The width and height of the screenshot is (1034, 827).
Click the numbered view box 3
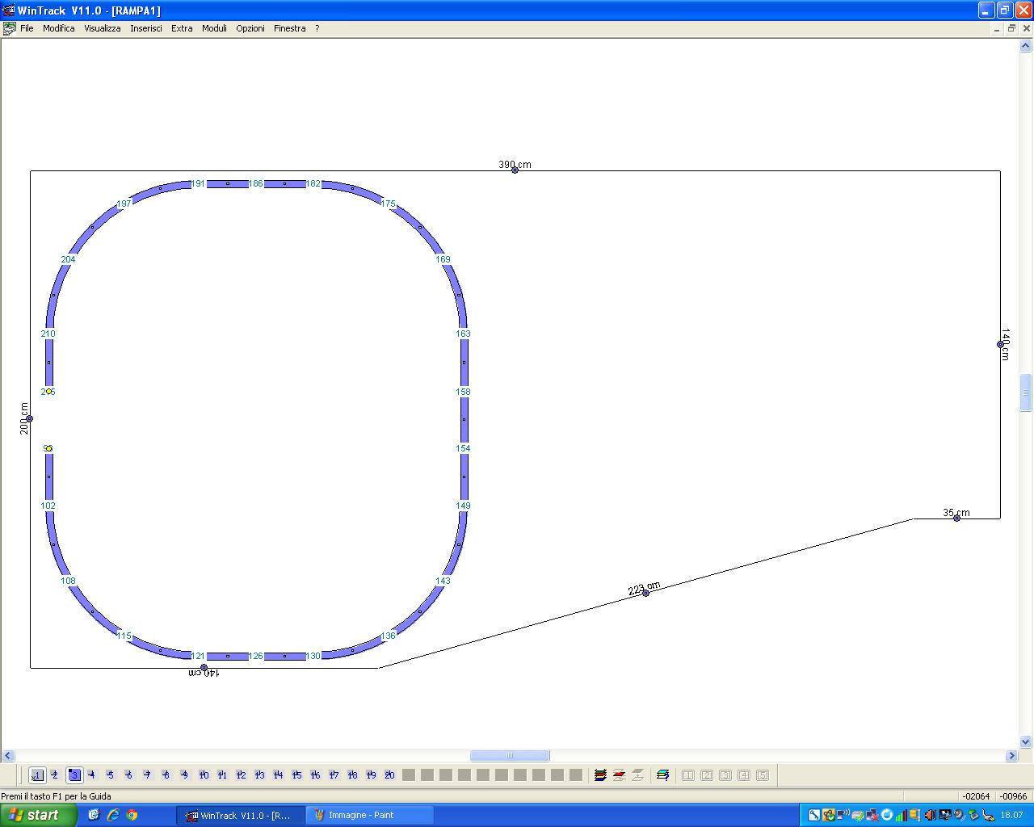point(725,775)
